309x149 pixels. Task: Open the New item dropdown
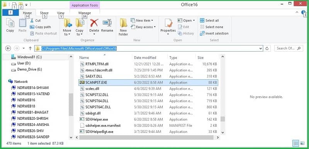click(x=142, y=20)
